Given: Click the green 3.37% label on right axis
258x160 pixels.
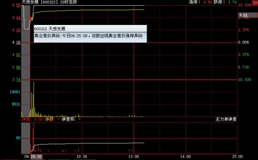Looking at the screenshot, I should 243,54.
